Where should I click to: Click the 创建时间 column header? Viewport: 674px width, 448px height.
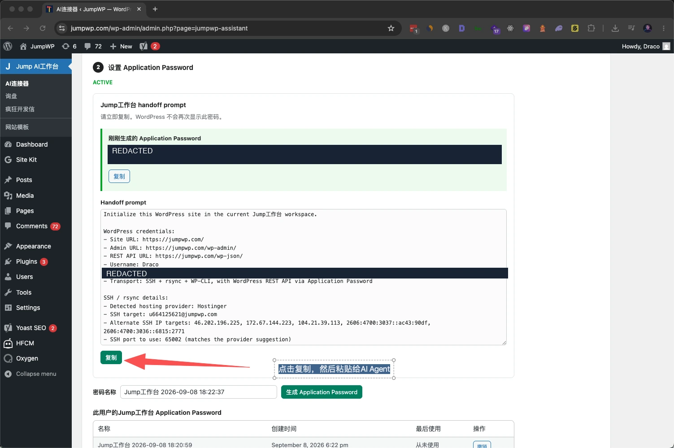coord(284,429)
